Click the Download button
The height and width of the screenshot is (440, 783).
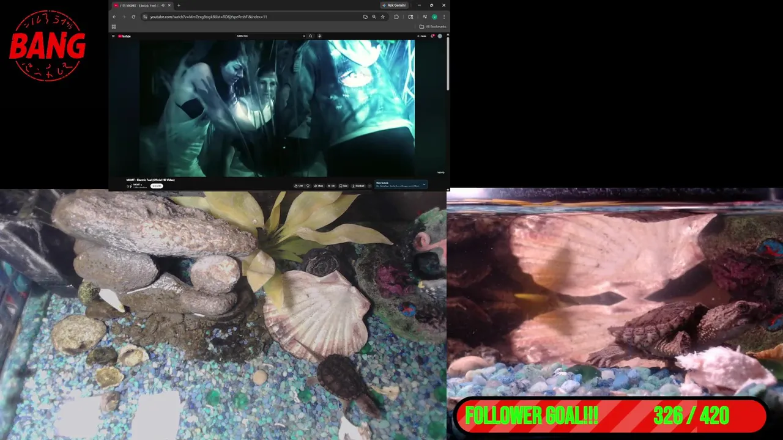358,186
